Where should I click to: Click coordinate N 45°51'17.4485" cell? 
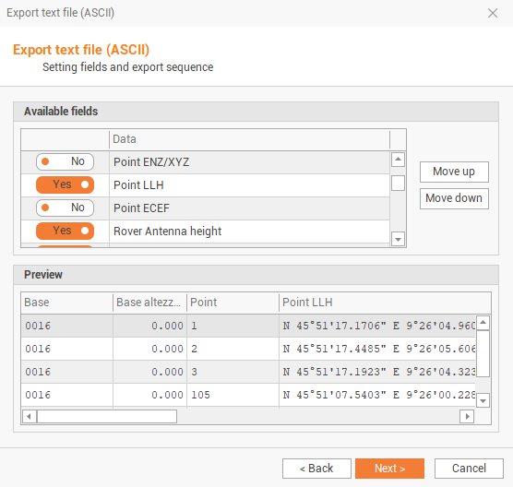[x=377, y=349]
